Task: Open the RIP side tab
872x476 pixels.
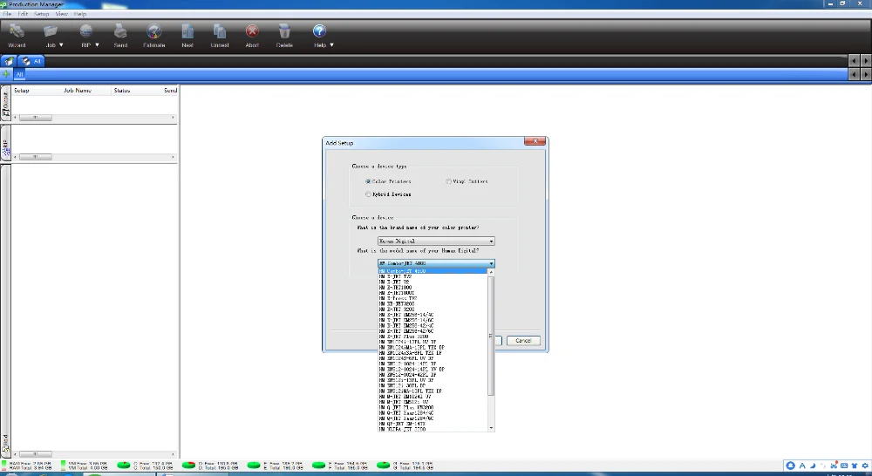Action: [x=5, y=144]
